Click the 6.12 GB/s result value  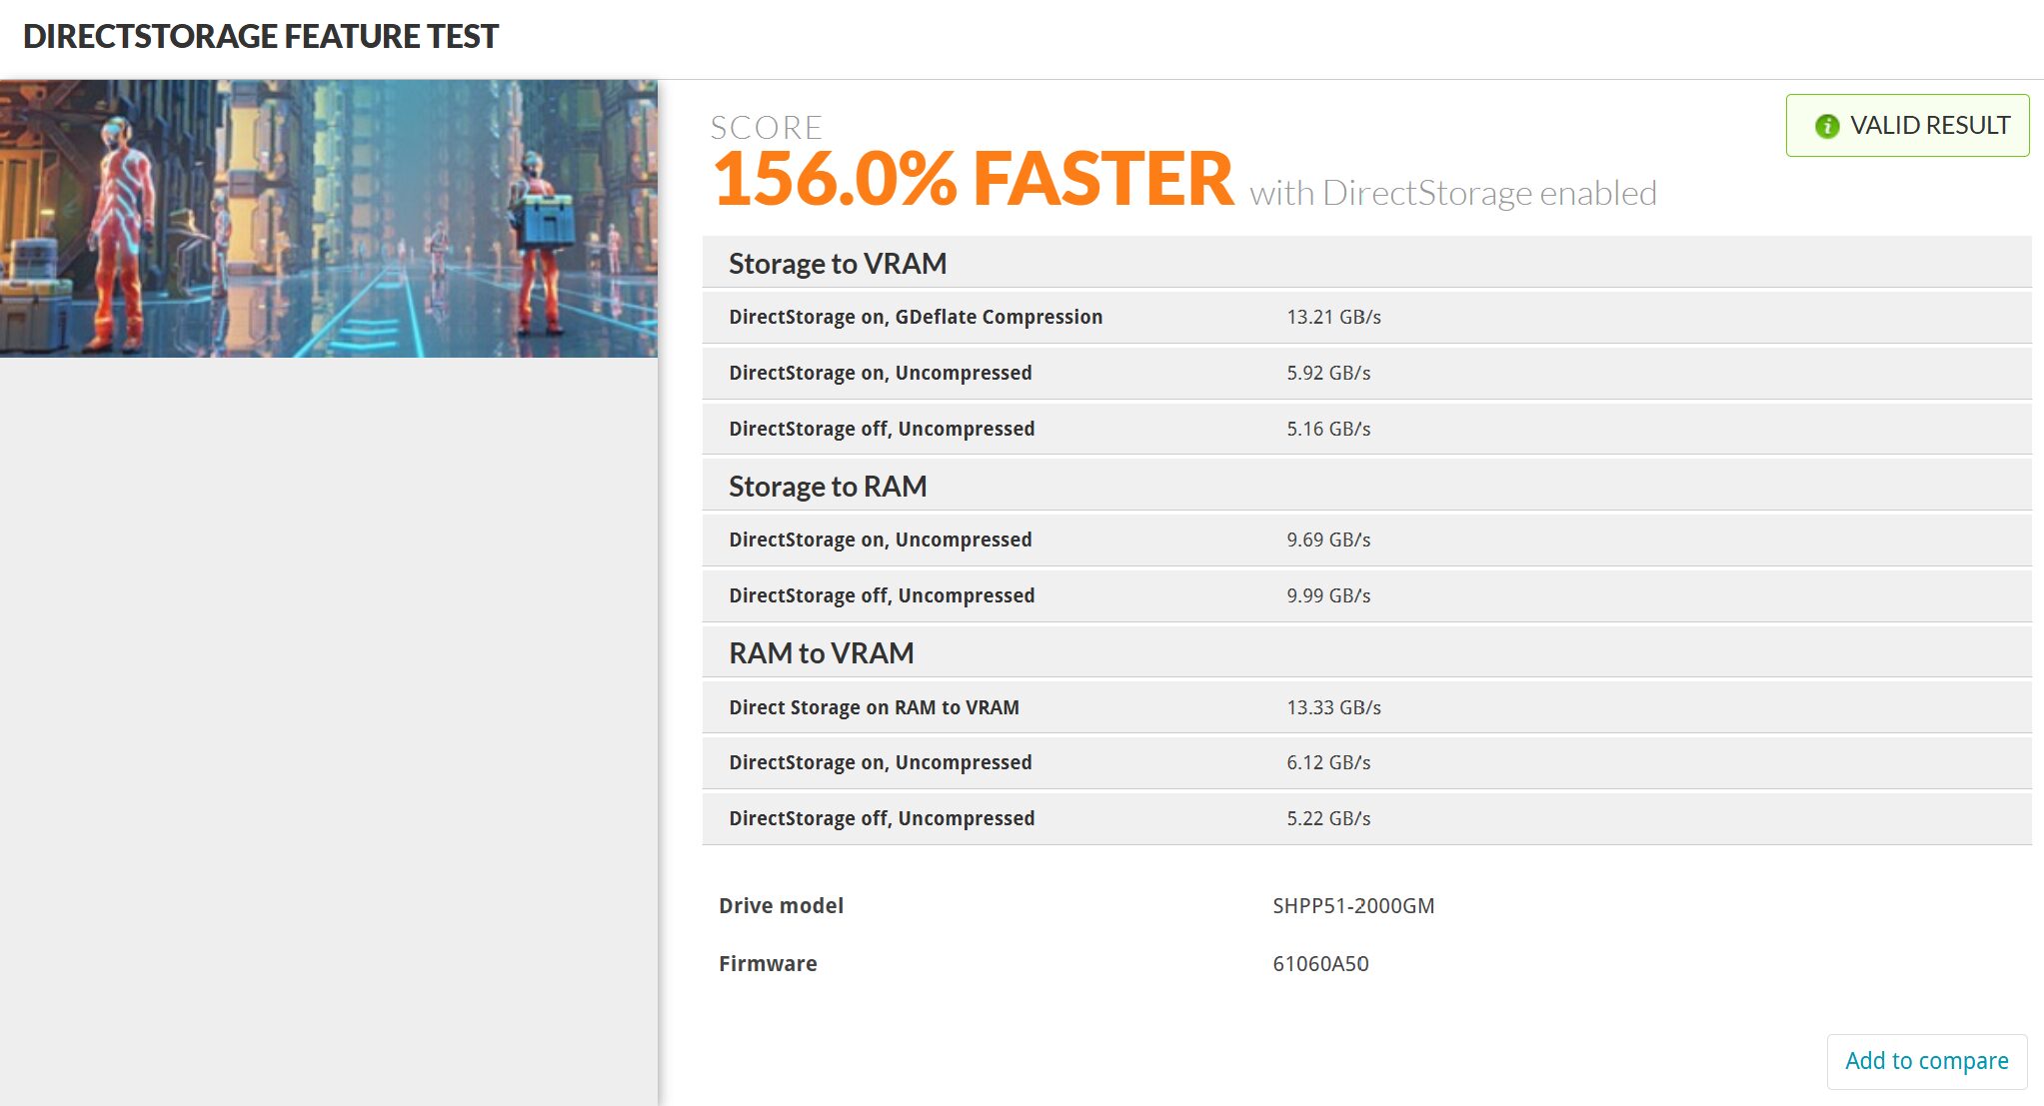click(x=1328, y=762)
